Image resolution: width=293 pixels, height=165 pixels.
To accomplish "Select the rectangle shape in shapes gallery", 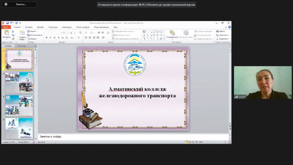I will point(155,31).
